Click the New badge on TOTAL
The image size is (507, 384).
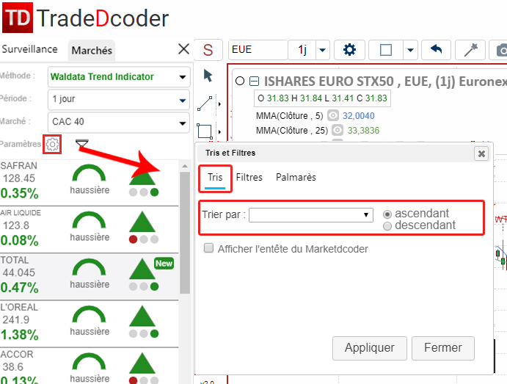164,264
